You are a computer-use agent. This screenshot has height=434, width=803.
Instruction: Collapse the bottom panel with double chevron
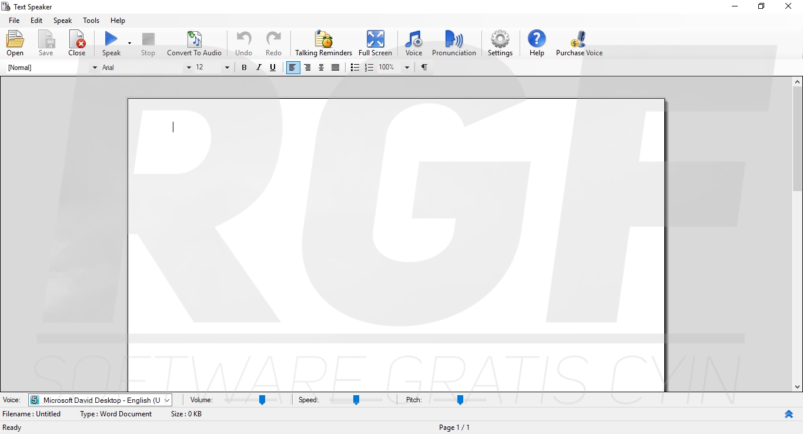(789, 414)
